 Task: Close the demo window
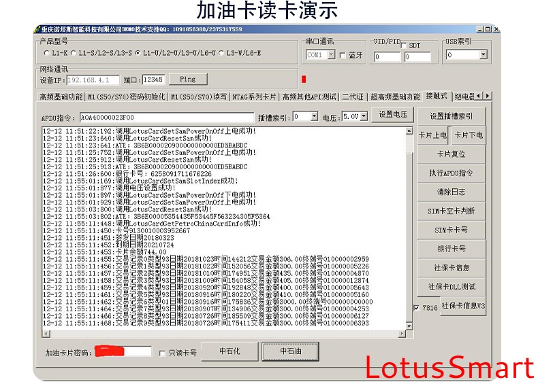point(496,29)
